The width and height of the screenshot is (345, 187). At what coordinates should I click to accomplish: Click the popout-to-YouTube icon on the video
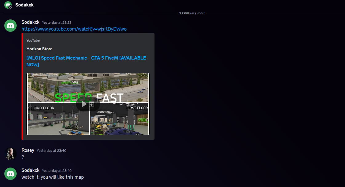92,104
